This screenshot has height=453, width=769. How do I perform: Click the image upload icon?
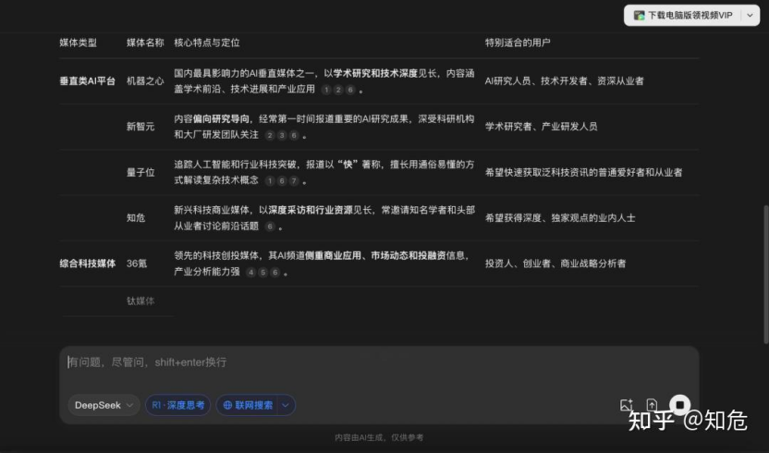[626, 405]
